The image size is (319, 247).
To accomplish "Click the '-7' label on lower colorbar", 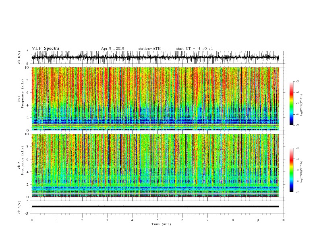I will coord(297,192).
